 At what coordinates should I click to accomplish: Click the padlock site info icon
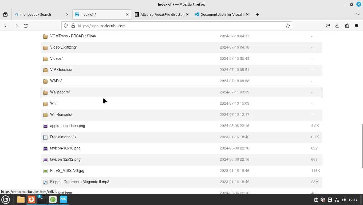point(73,26)
